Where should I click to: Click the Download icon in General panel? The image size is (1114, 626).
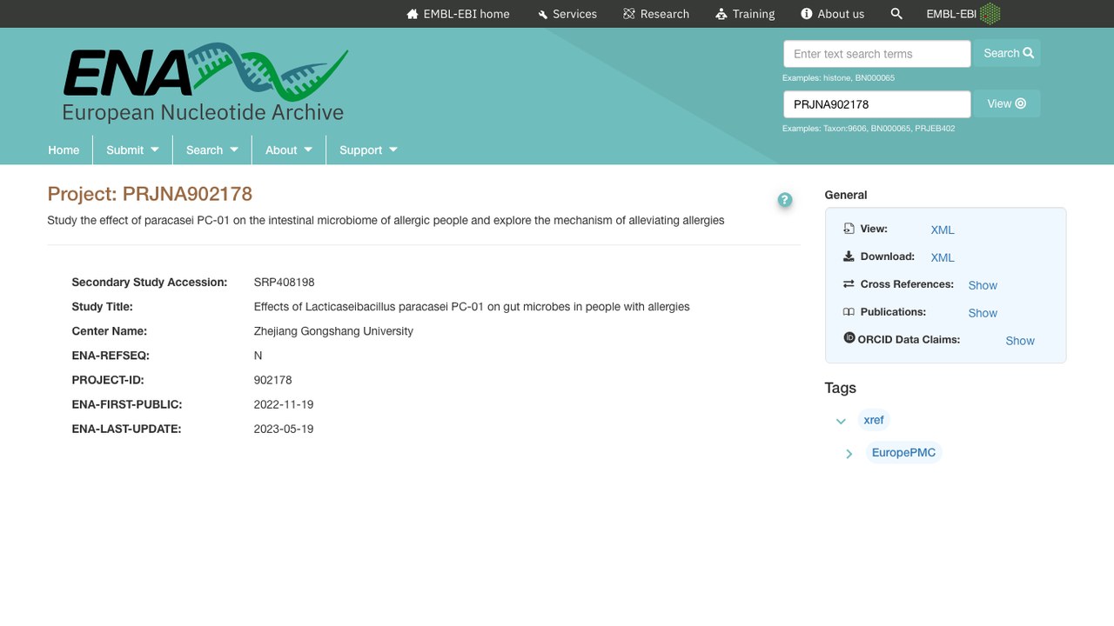849,256
